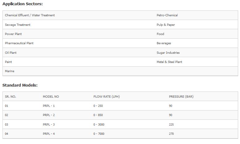The width and height of the screenshot is (240, 144).
Task: Click the MODEL NO column header
Action: click(51, 97)
